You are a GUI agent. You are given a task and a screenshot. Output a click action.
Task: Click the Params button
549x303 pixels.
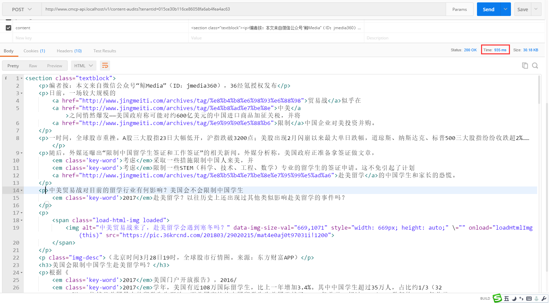point(459,10)
